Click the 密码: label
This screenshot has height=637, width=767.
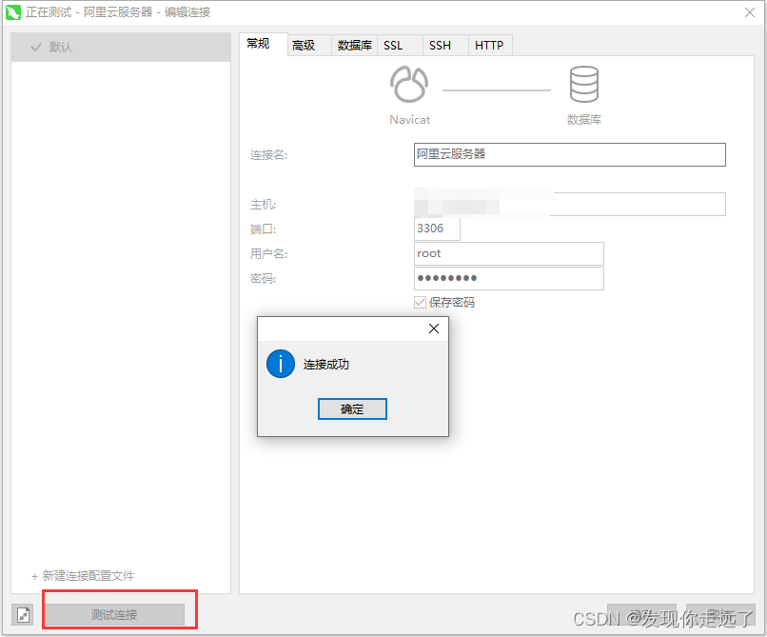pyautogui.click(x=264, y=279)
